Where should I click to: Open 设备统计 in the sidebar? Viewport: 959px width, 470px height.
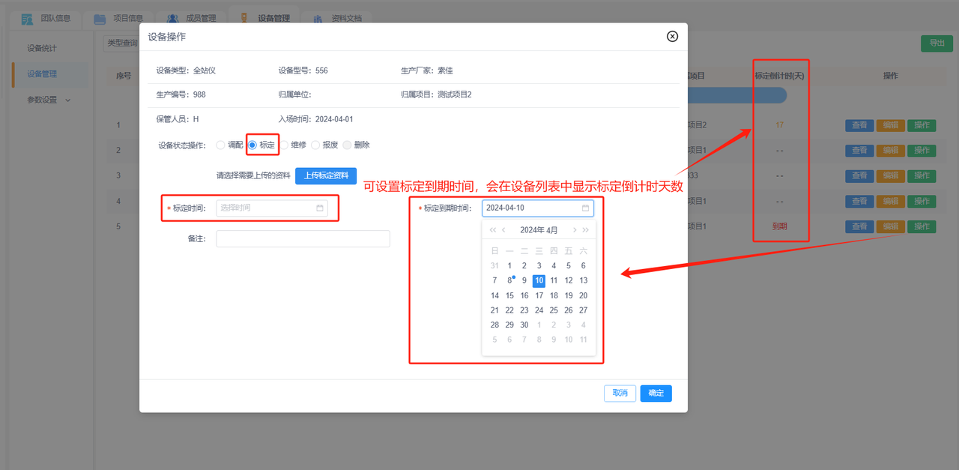click(42, 49)
